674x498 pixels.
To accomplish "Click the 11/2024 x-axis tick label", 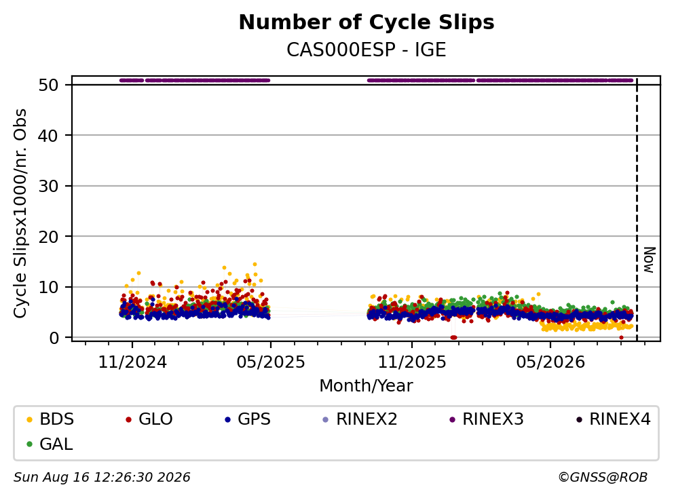I will (132, 362).
